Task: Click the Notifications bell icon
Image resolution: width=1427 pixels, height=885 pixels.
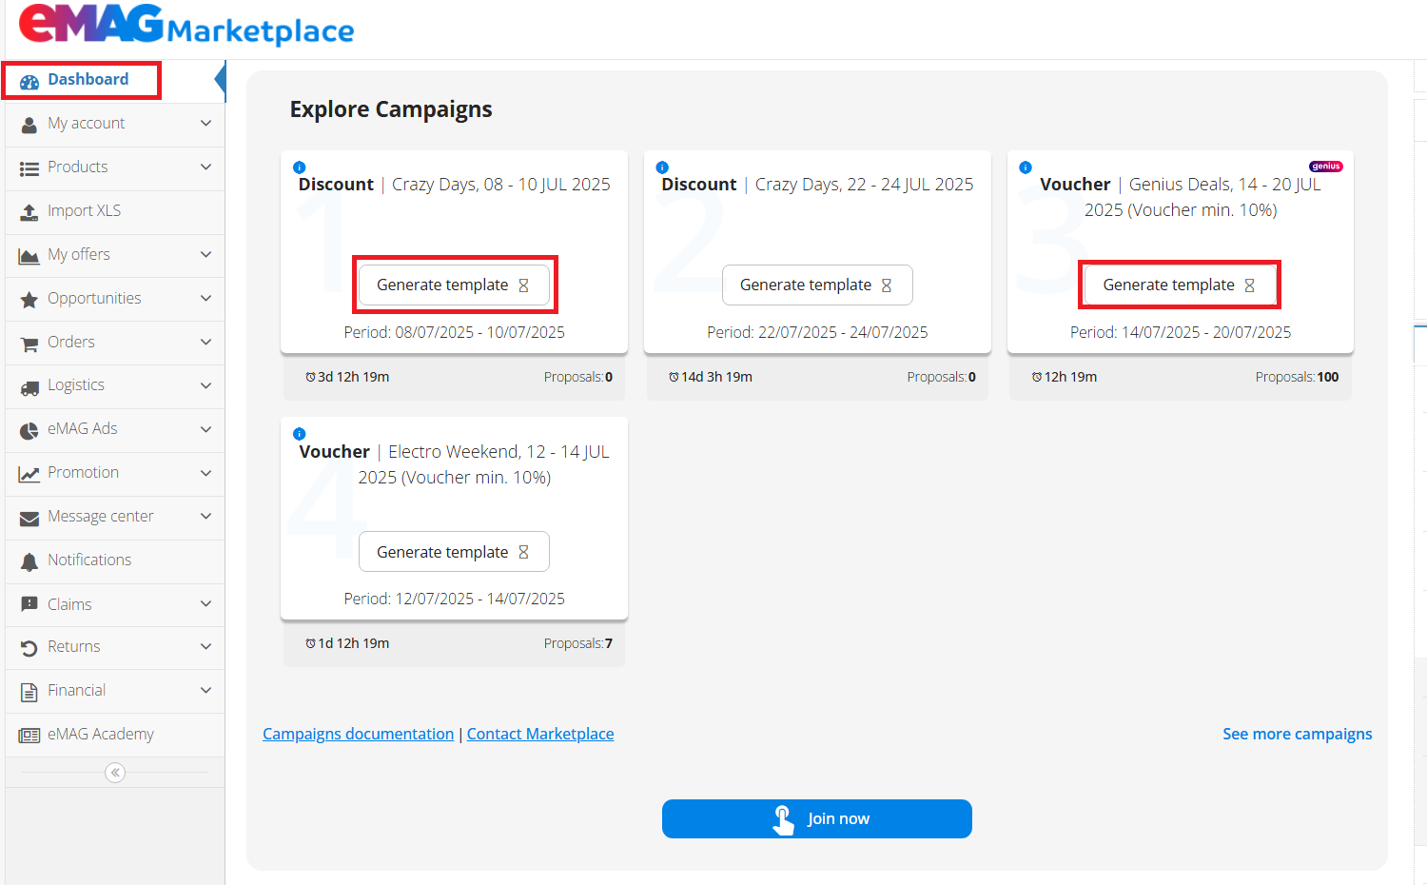Action: 29,561
